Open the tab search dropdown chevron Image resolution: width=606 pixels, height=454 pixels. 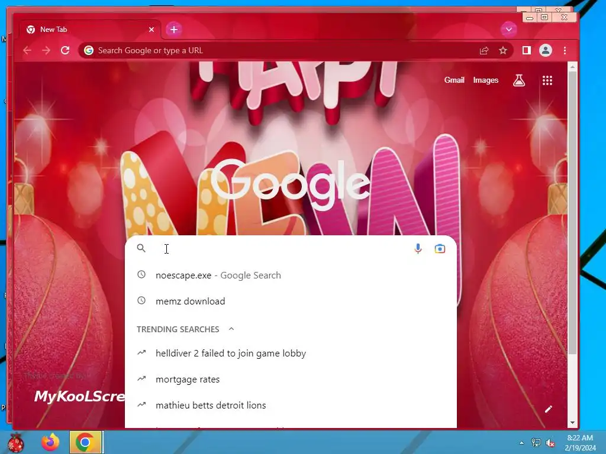[508, 30]
